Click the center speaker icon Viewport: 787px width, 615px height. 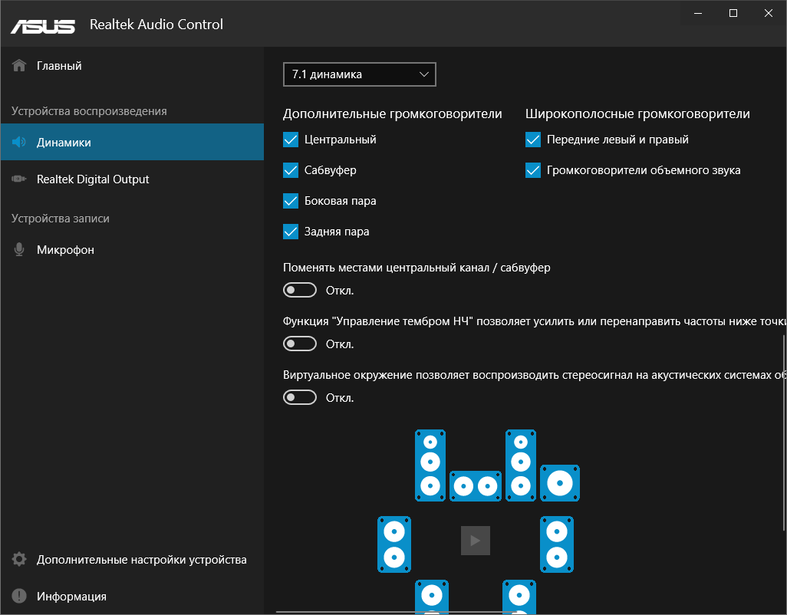click(475, 485)
